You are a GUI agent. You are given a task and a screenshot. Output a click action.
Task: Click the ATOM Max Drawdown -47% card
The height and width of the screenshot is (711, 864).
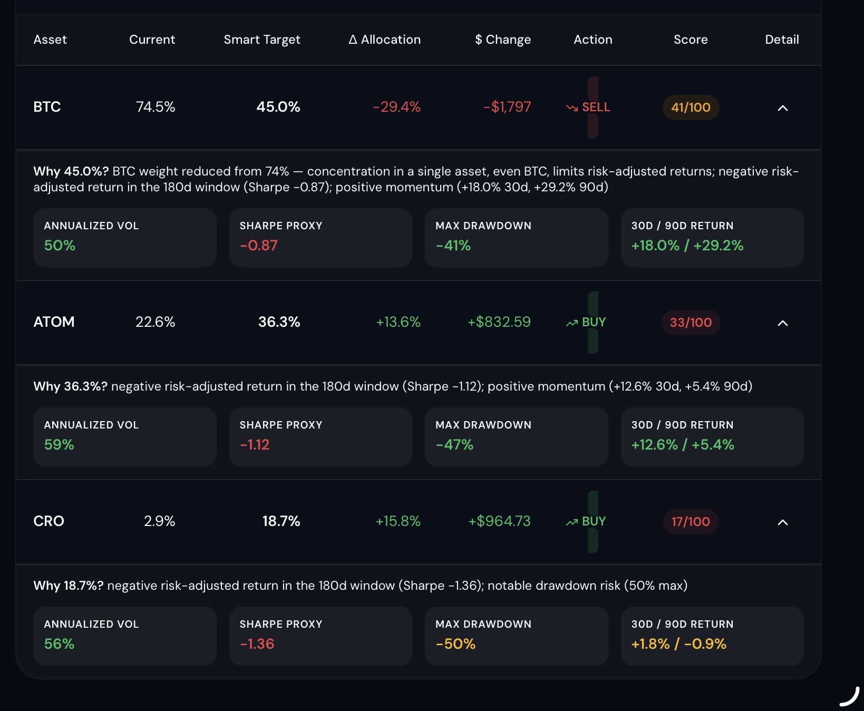[x=517, y=437]
